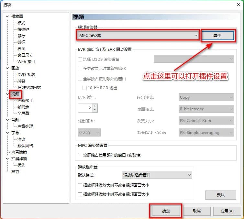This screenshot has height=219, width=244.
Task: Click 应用(A) to apply settings
Action: point(227,211)
